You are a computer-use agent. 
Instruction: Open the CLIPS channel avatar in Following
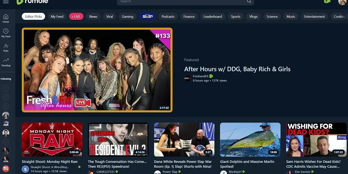(6, 160)
